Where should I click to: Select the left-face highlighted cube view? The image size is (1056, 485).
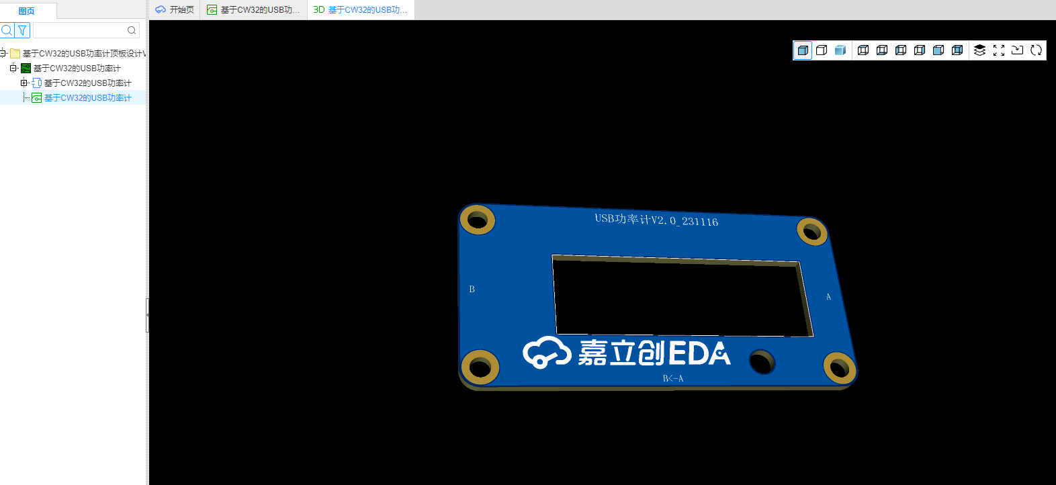pos(901,50)
